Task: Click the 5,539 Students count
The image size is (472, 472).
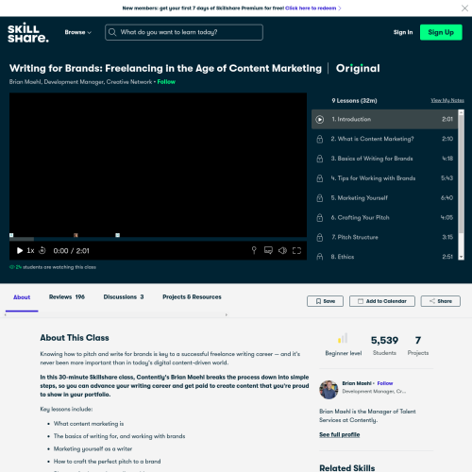Action: [x=384, y=340]
